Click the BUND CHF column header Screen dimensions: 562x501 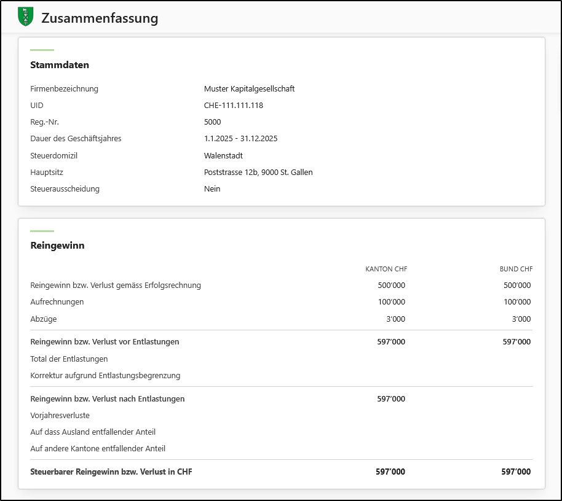[x=516, y=269]
